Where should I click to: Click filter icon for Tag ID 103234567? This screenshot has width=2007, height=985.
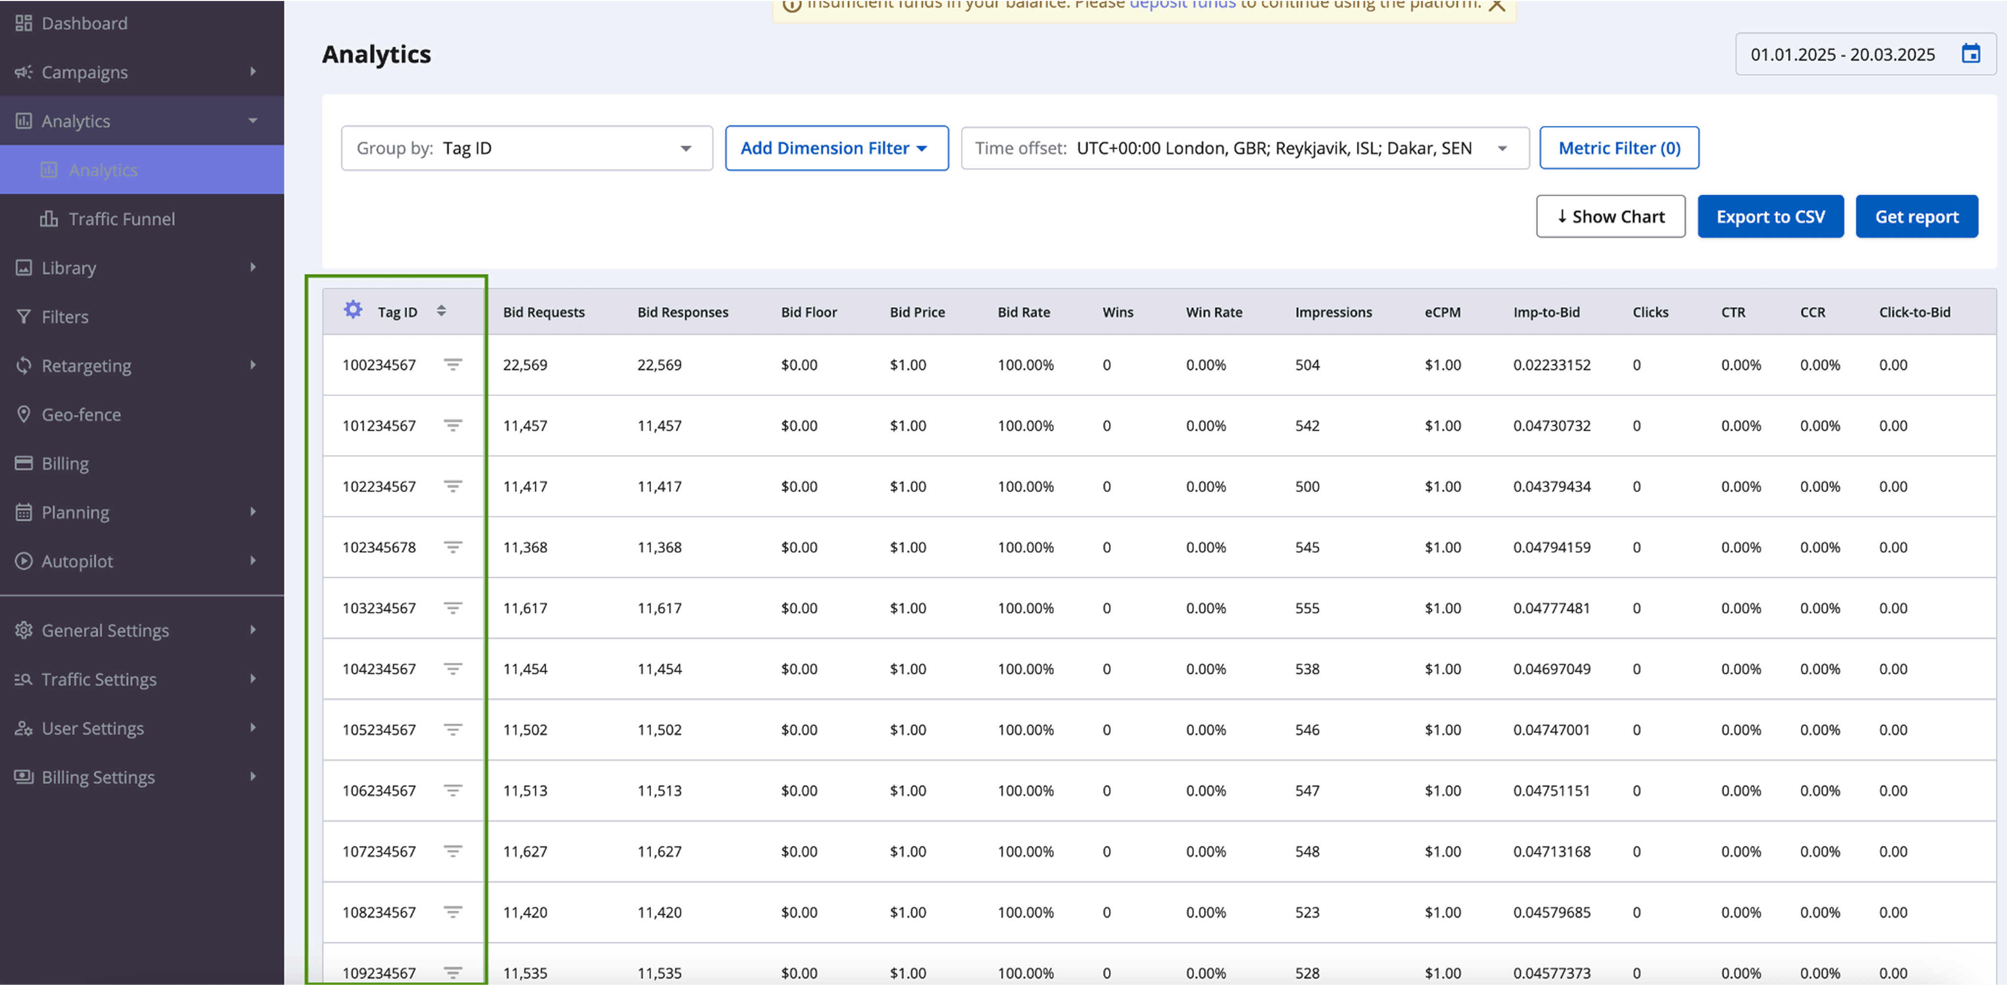(x=453, y=607)
